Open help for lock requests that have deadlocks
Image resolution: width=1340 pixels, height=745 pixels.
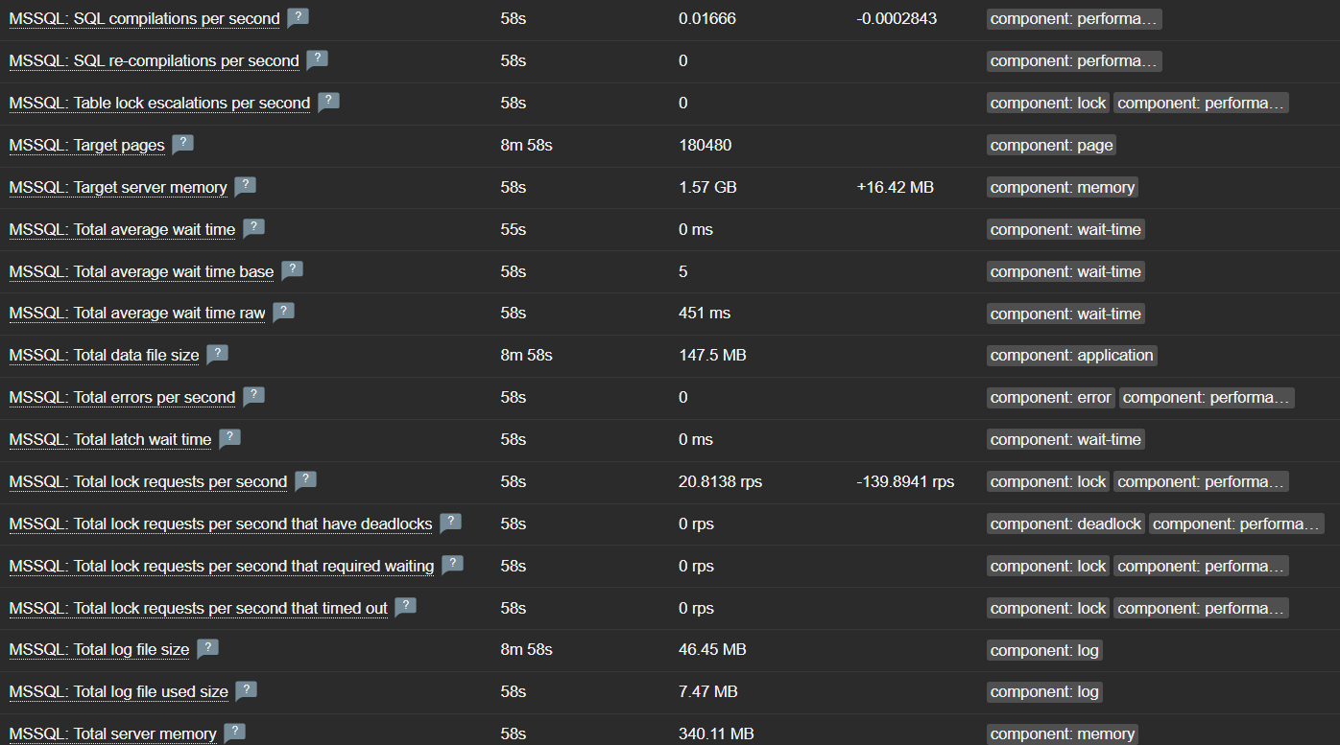451,523
